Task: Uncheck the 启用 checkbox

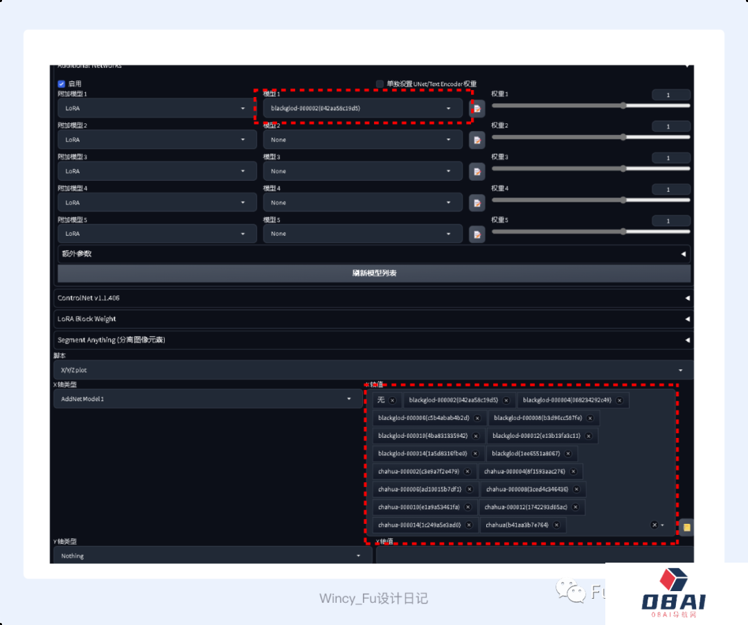Action: tap(62, 84)
